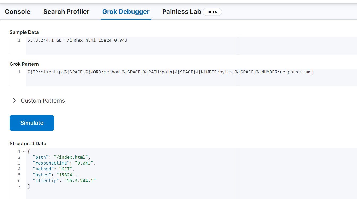Click the "15824" bytes value in output

coord(67,175)
